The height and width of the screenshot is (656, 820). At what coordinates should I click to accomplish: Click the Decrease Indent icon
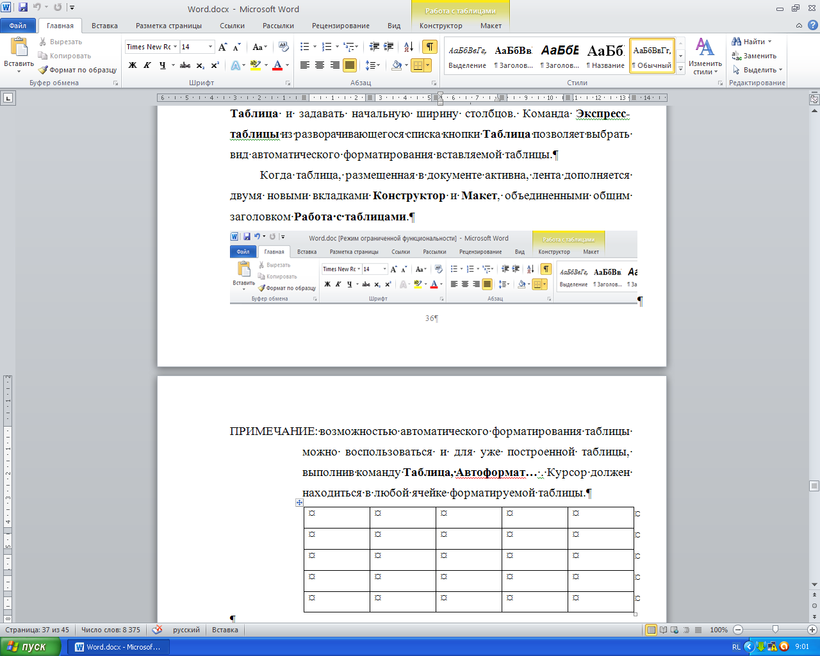coord(374,47)
